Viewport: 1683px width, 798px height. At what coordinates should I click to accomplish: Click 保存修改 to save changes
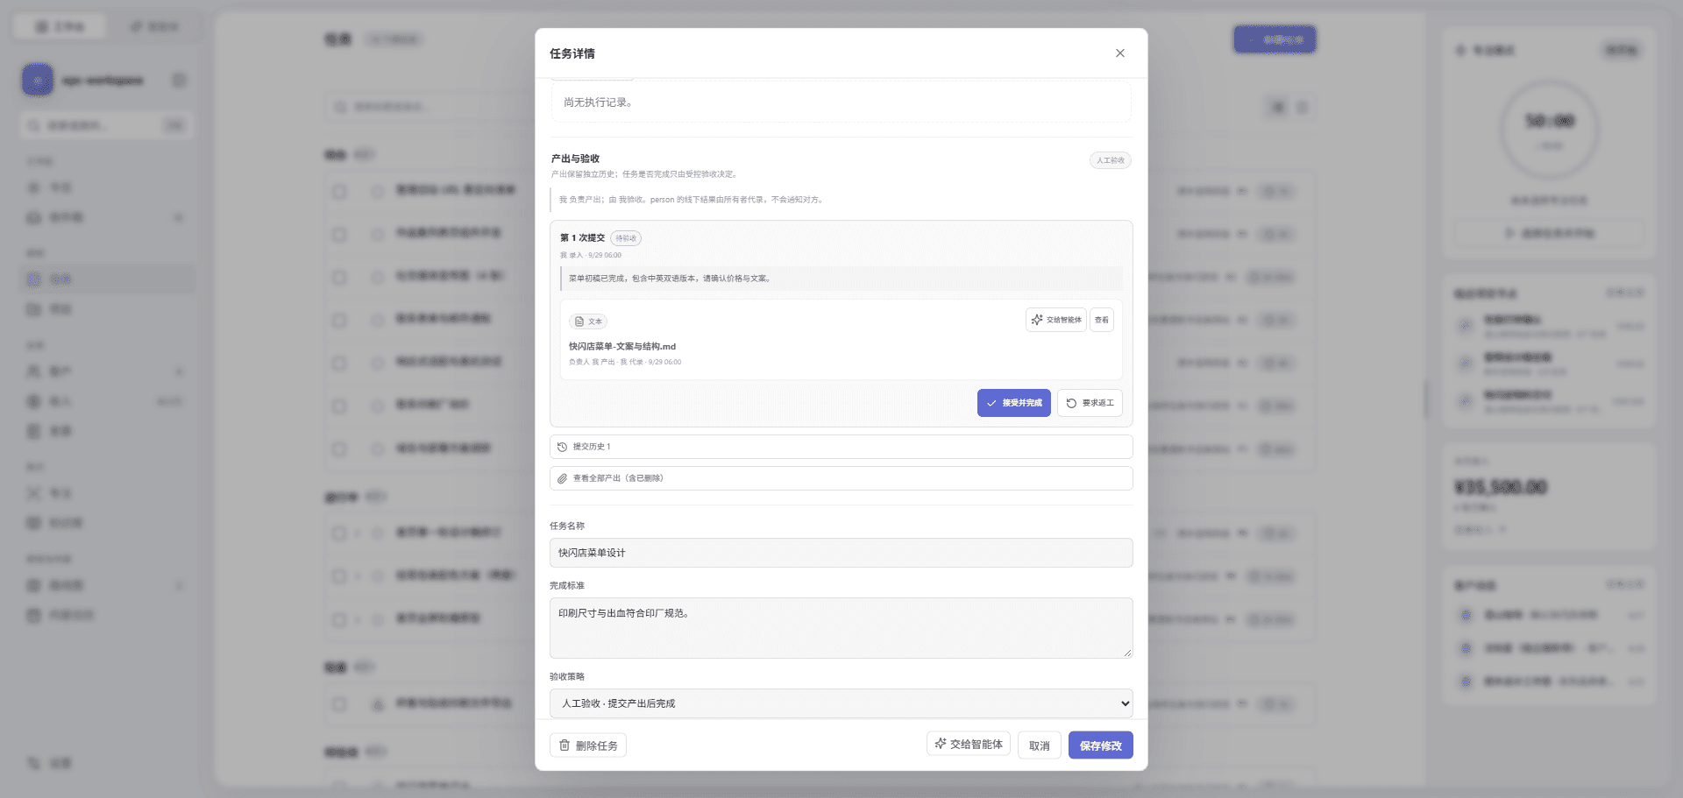1101,745
